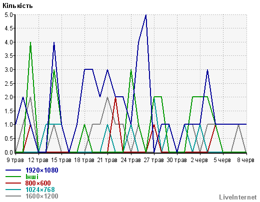
Task: Click the 2 черв date label
Action: 199,160
